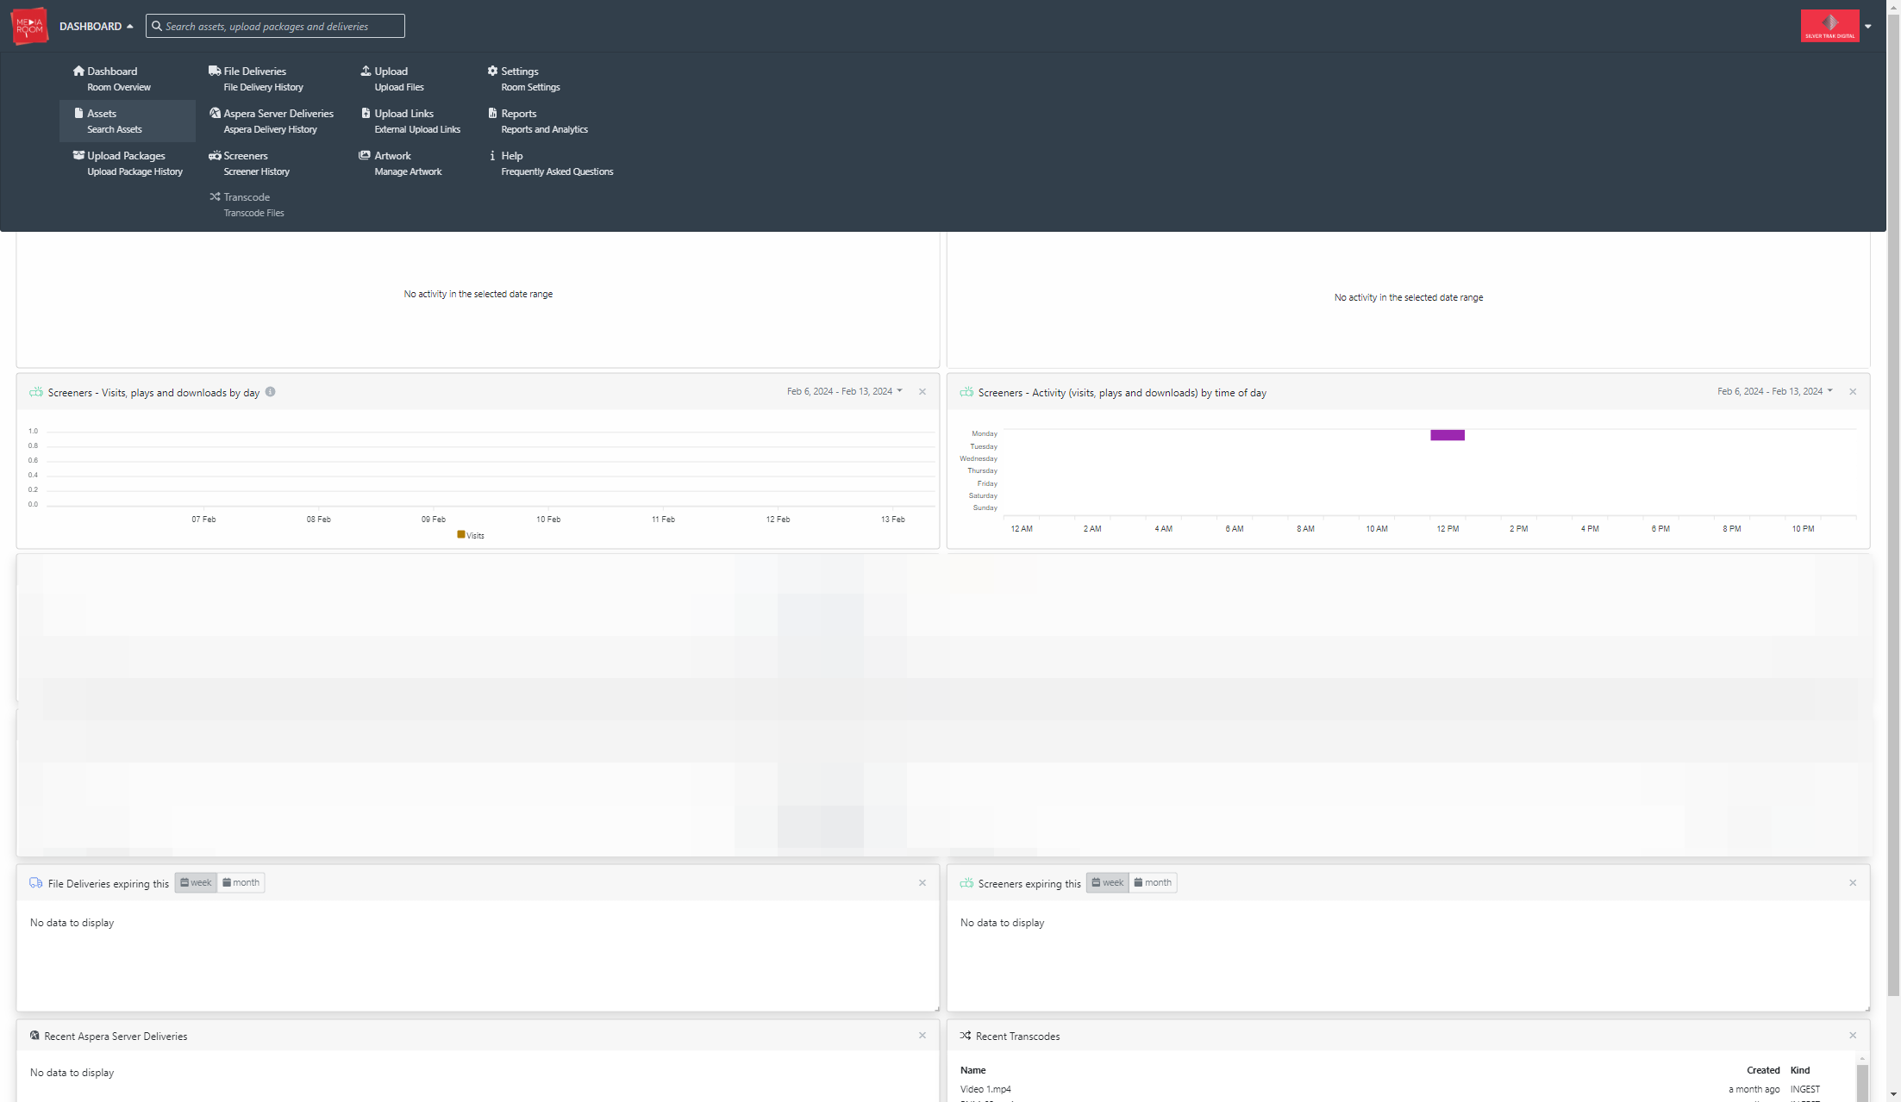Open Help Frequently Asked Questions
This screenshot has width=1901, height=1102.
550,164
